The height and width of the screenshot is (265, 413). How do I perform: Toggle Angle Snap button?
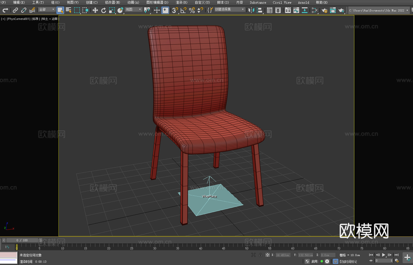point(184,10)
